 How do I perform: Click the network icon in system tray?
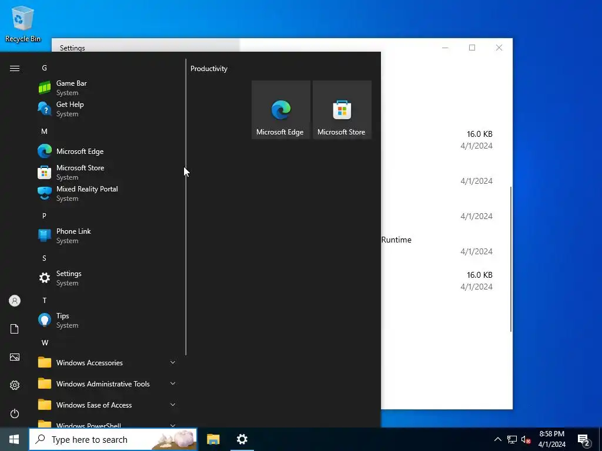(512, 439)
